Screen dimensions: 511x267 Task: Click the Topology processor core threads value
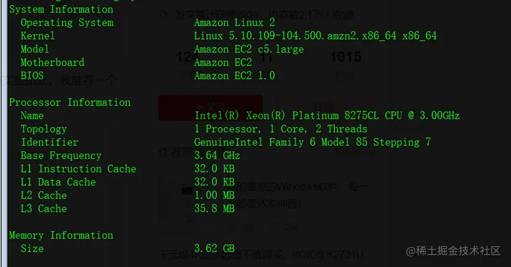coord(281,129)
